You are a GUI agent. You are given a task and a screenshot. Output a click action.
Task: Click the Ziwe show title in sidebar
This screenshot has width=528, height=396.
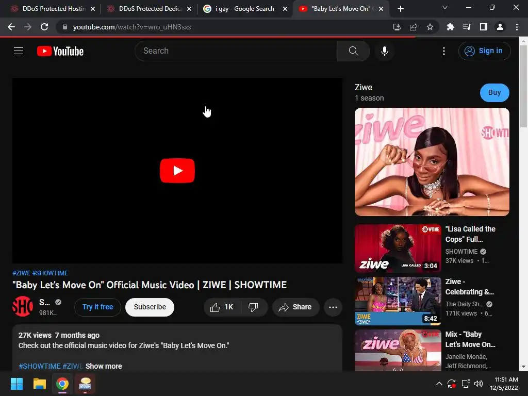coord(364,87)
